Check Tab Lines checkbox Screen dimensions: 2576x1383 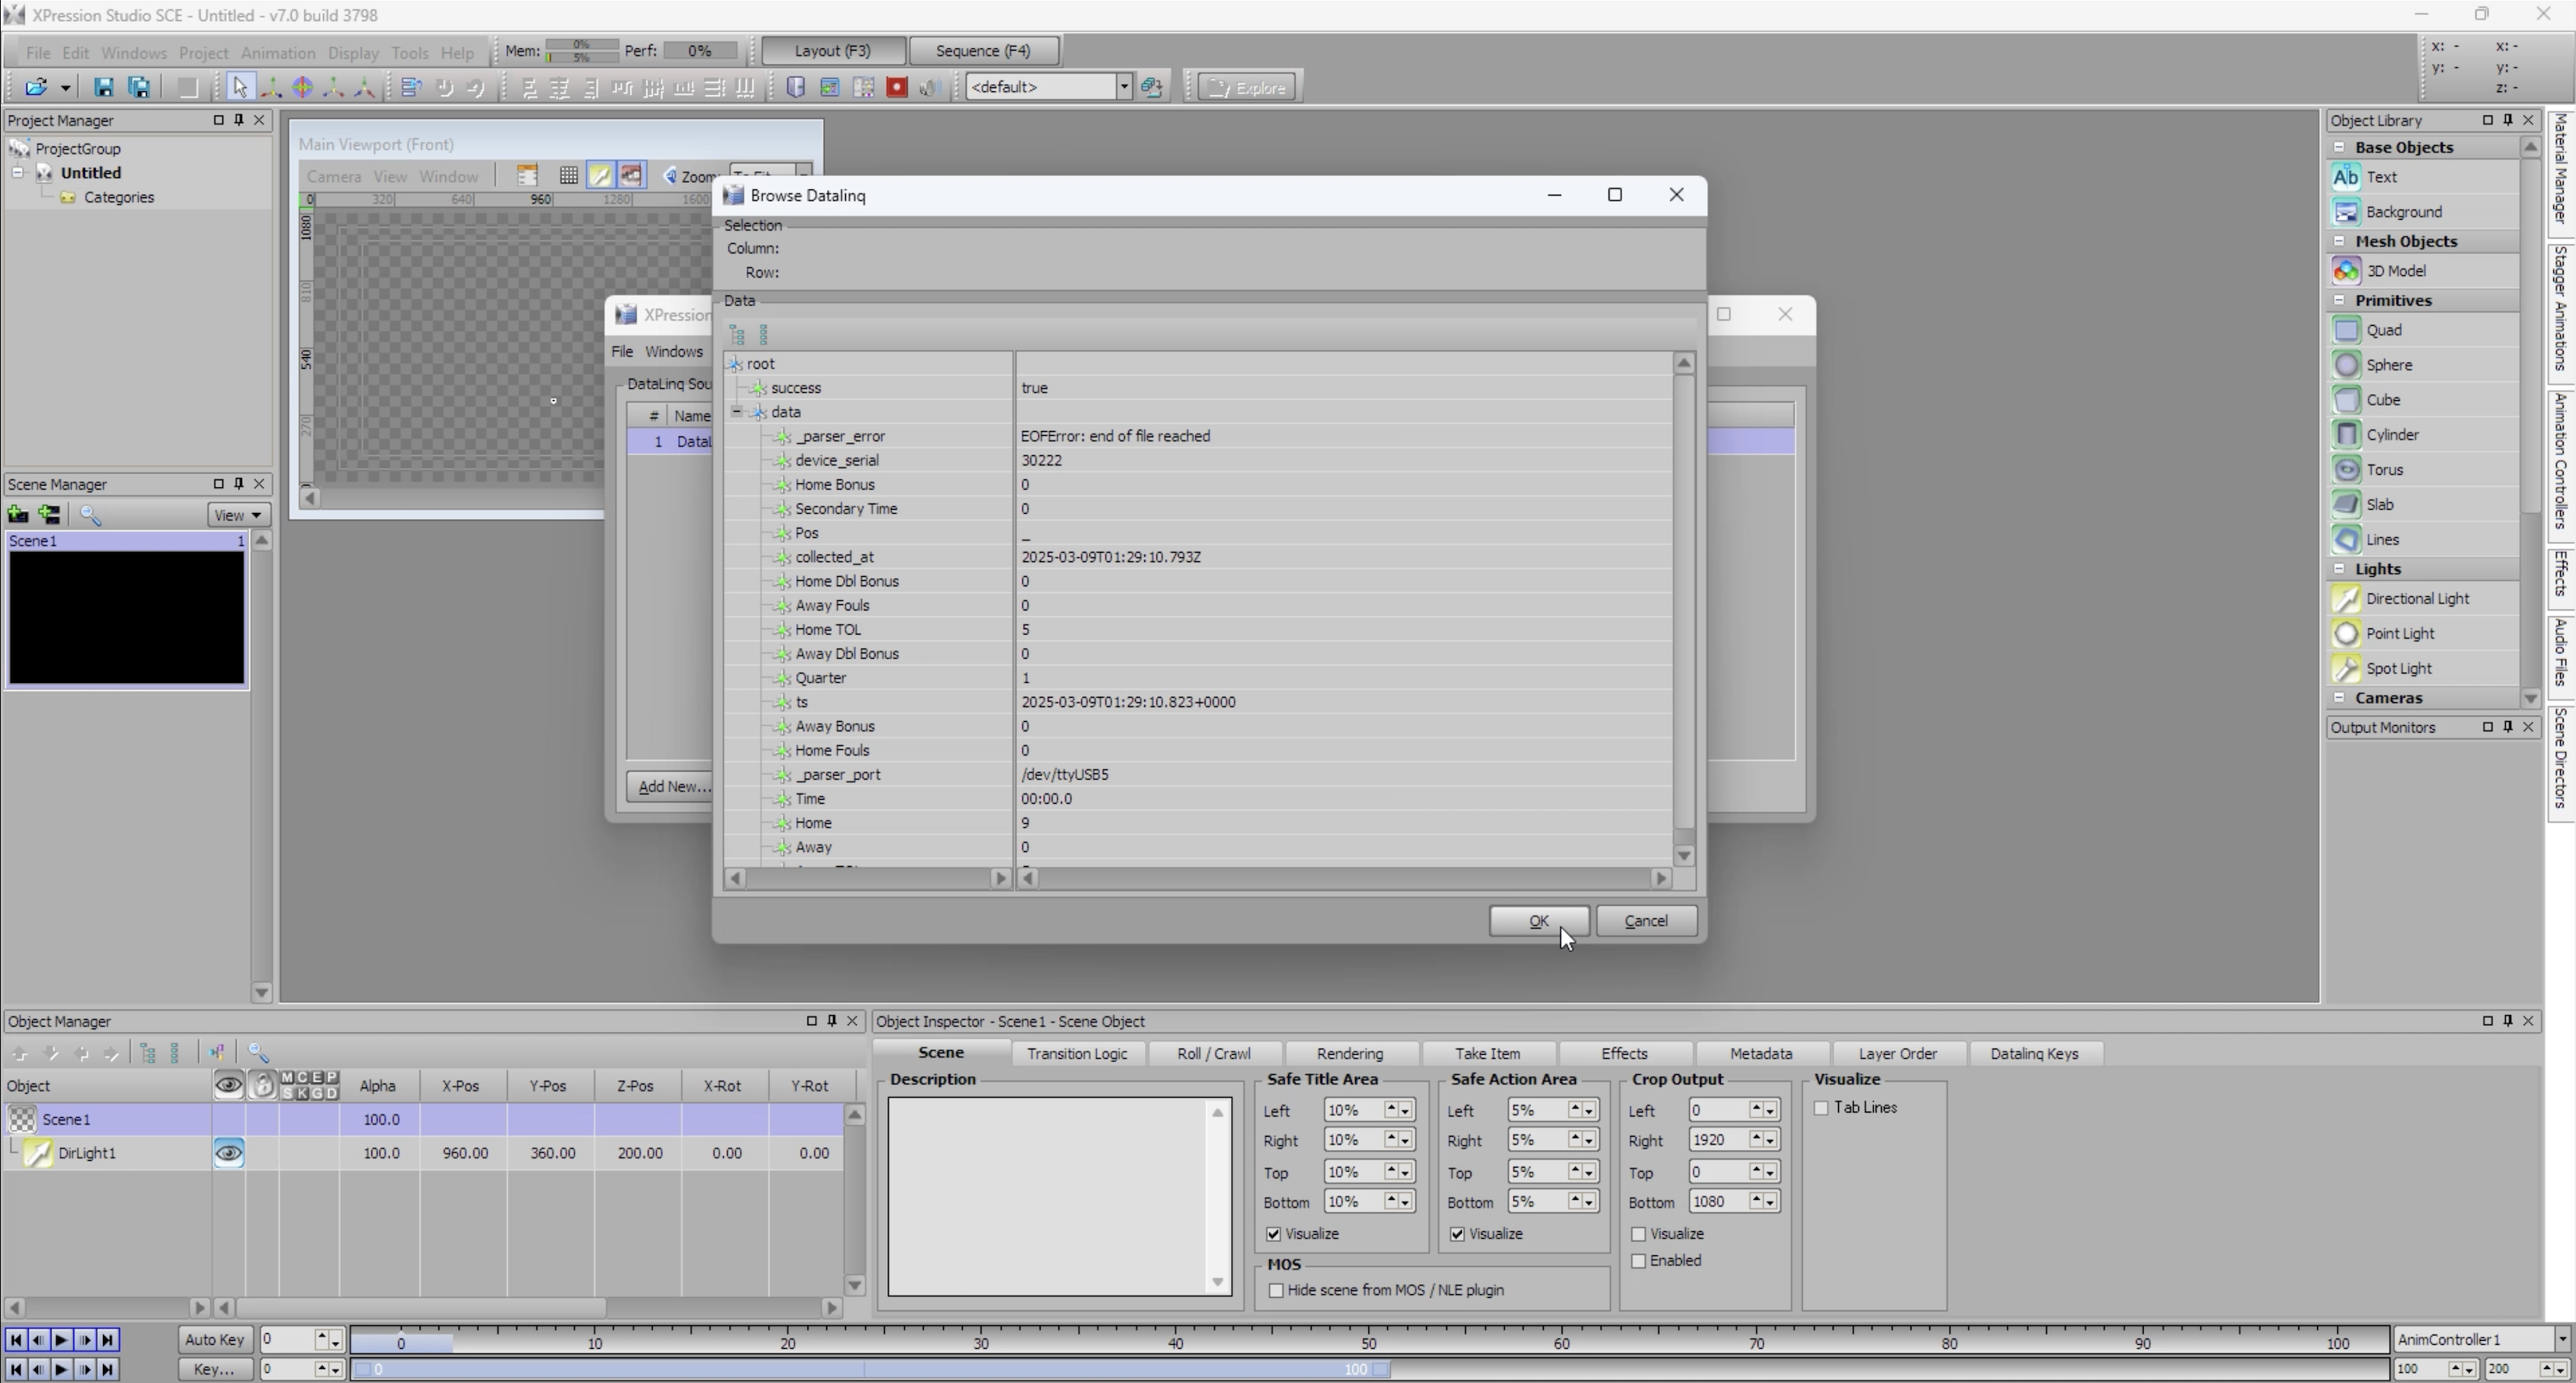[x=1821, y=1109]
